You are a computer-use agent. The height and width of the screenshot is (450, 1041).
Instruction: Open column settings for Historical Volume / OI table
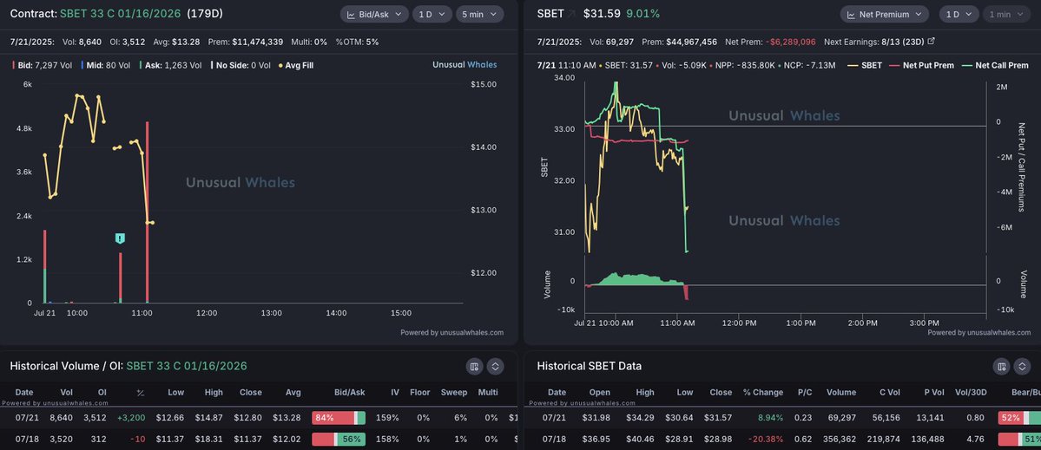coord(474,366)
